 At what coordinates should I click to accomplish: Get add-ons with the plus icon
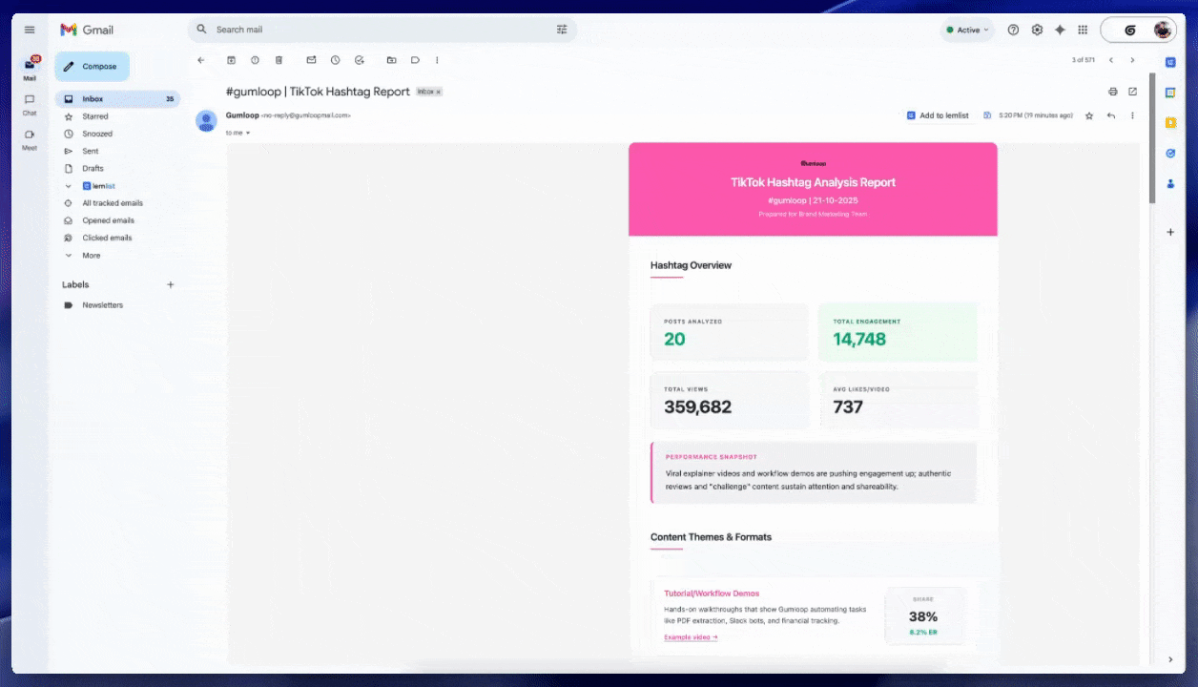(x=1170, y=232)
